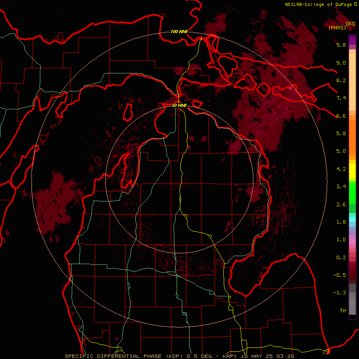The image size is (359, 359).
Task: Click the 4.2 scale value
Action: pyautogui.click(x=341, y=169)
